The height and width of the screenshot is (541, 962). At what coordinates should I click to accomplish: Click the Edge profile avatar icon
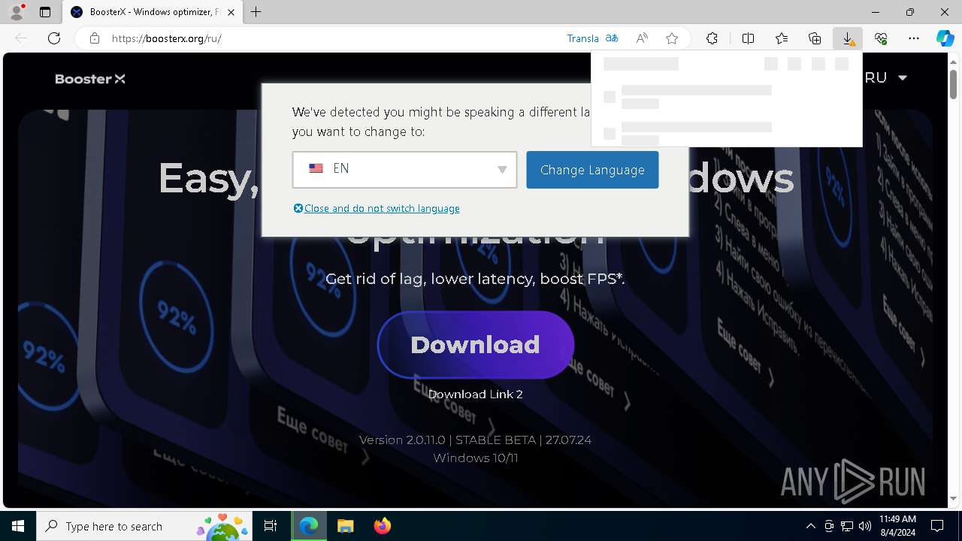point(17,12)
